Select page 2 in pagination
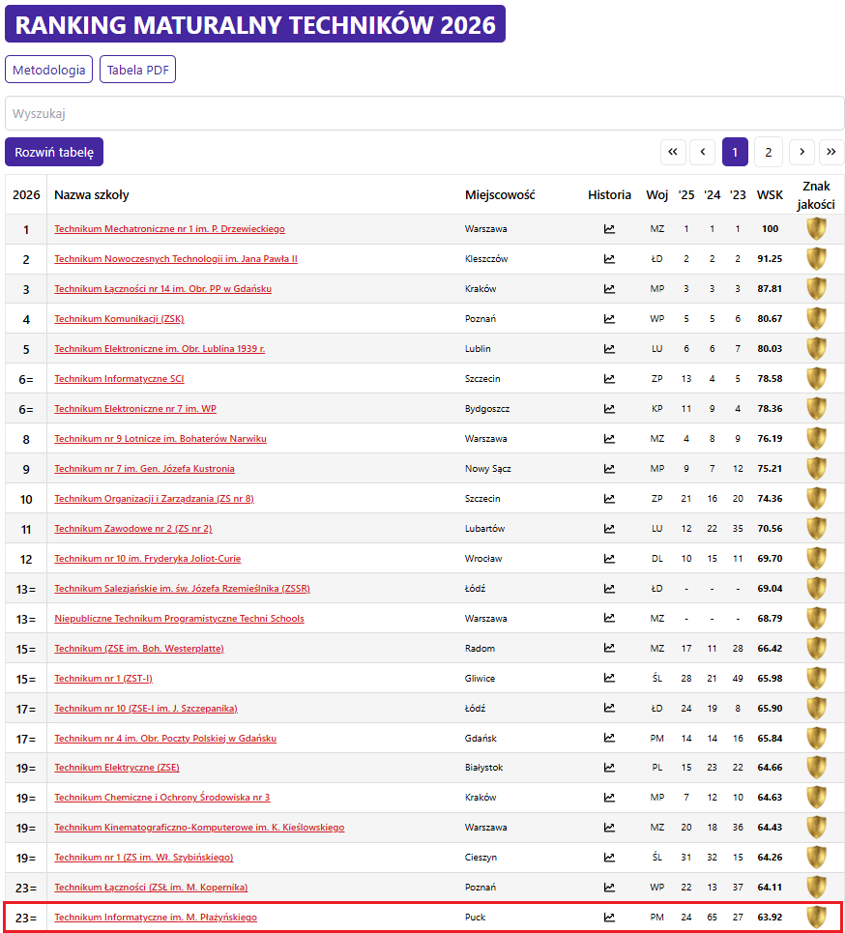 [x=768, y=153]
